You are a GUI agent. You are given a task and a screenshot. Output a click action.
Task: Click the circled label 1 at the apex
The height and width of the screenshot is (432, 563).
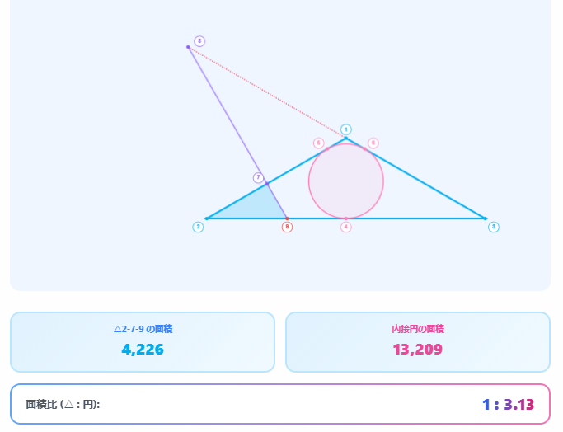pyautogui.click(x=346, y=129)
